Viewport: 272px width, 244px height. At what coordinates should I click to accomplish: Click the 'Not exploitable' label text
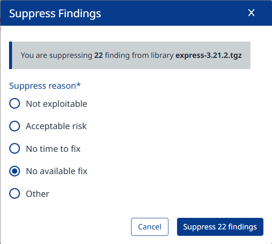pos(56,104)
